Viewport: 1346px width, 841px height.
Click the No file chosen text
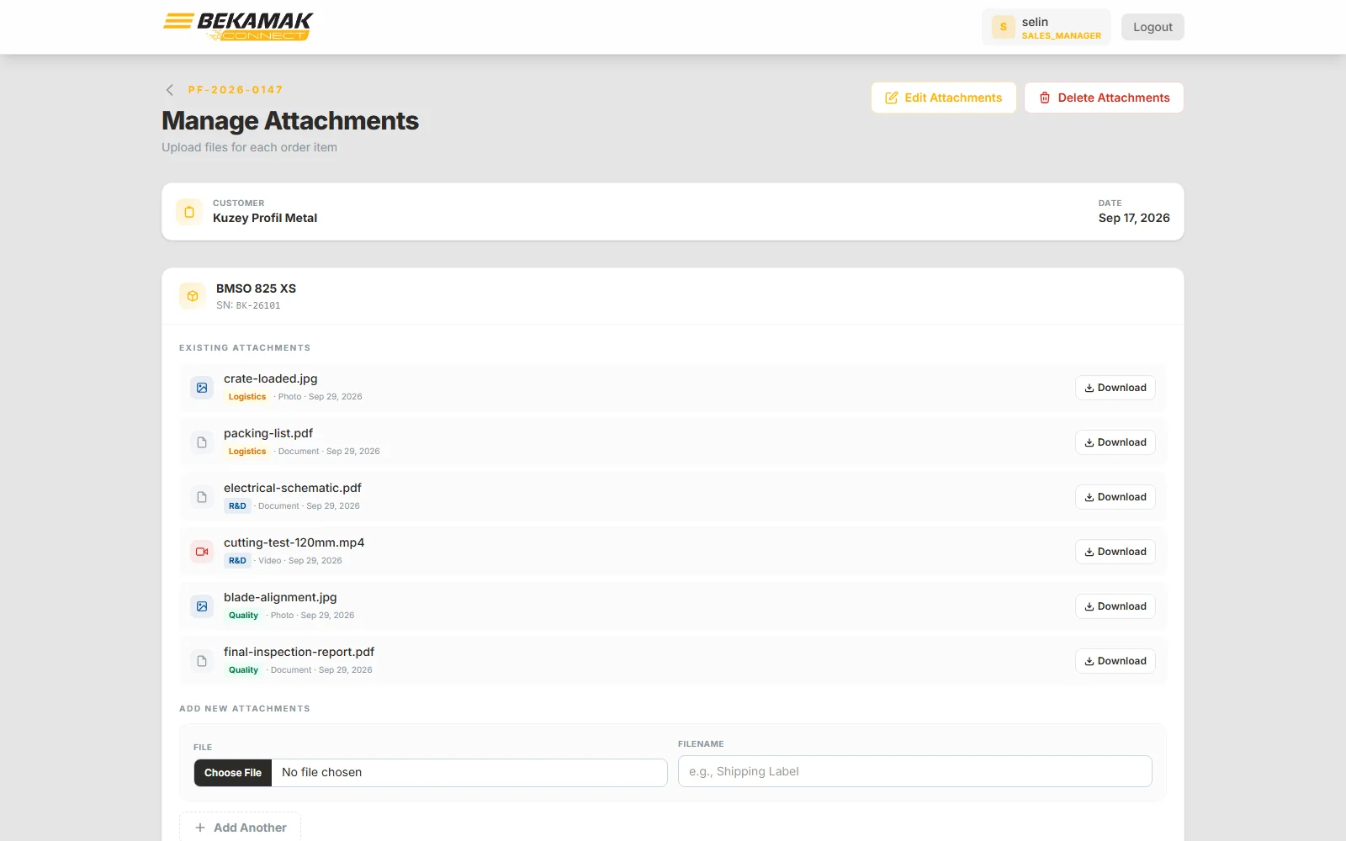tap(322, 772)
